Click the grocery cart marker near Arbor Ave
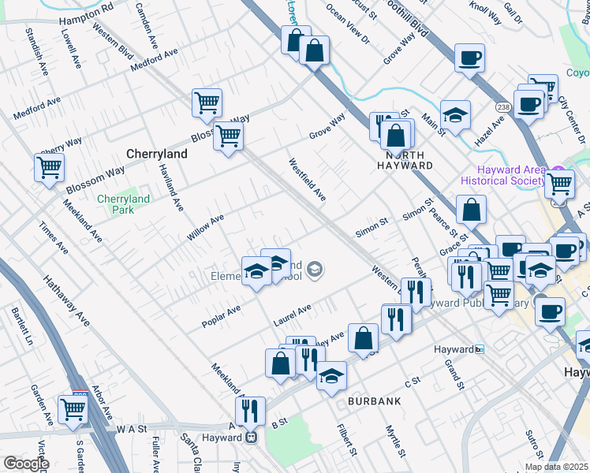 (x=72, y=409)
